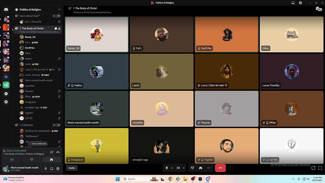
Task: Open Discord taskbar icon
Action: (208, 179)
